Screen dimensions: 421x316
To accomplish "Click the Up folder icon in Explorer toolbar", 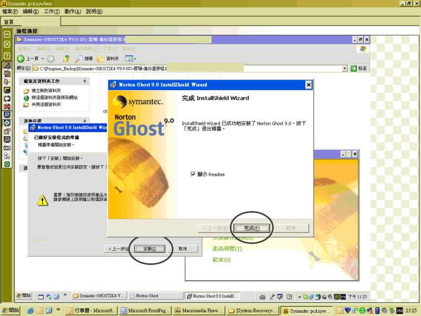I will click(66, 58).
